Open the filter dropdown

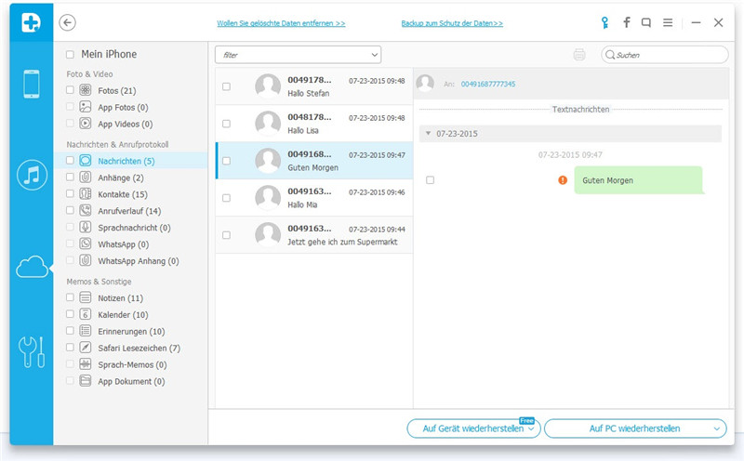pos(298,55)
